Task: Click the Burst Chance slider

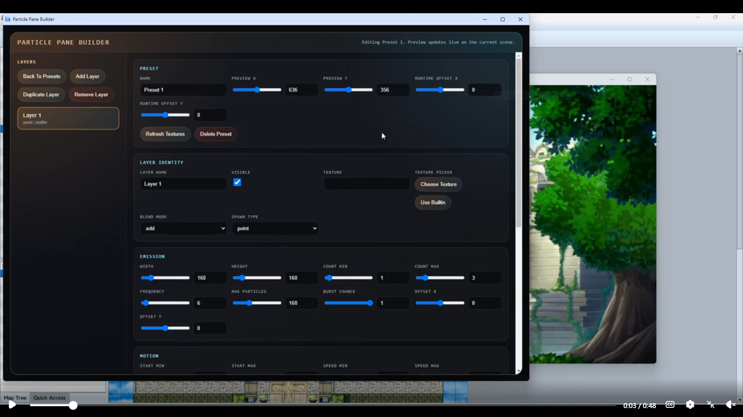Action: (x=348, y=303)
